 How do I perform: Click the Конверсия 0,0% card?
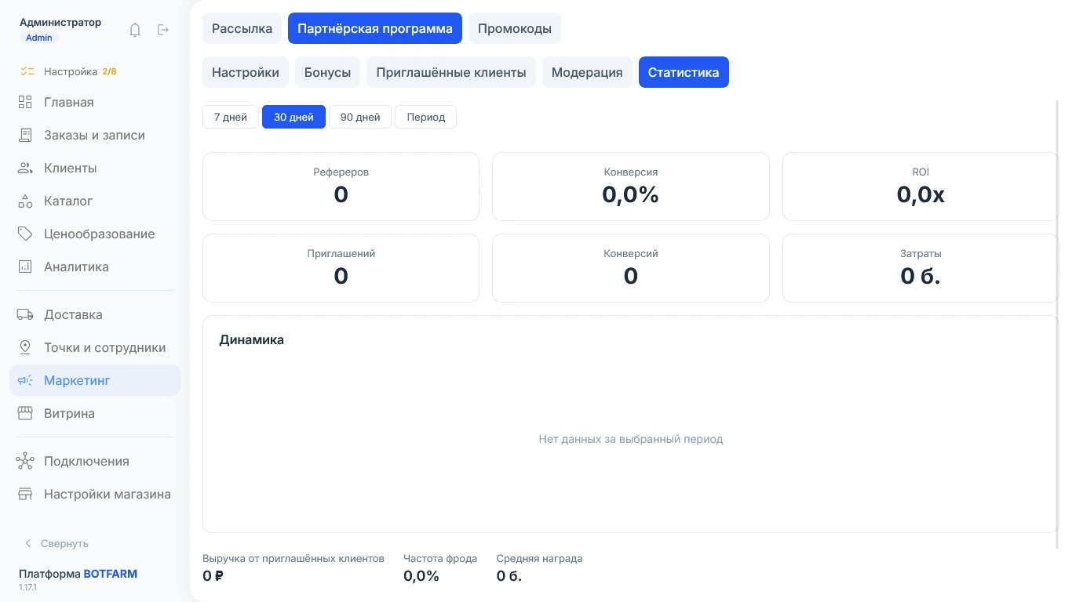click(x=631, y=187)
